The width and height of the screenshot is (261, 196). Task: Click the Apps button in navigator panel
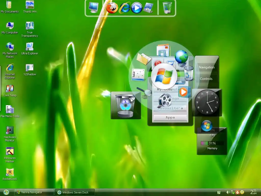tap(170, 117)
